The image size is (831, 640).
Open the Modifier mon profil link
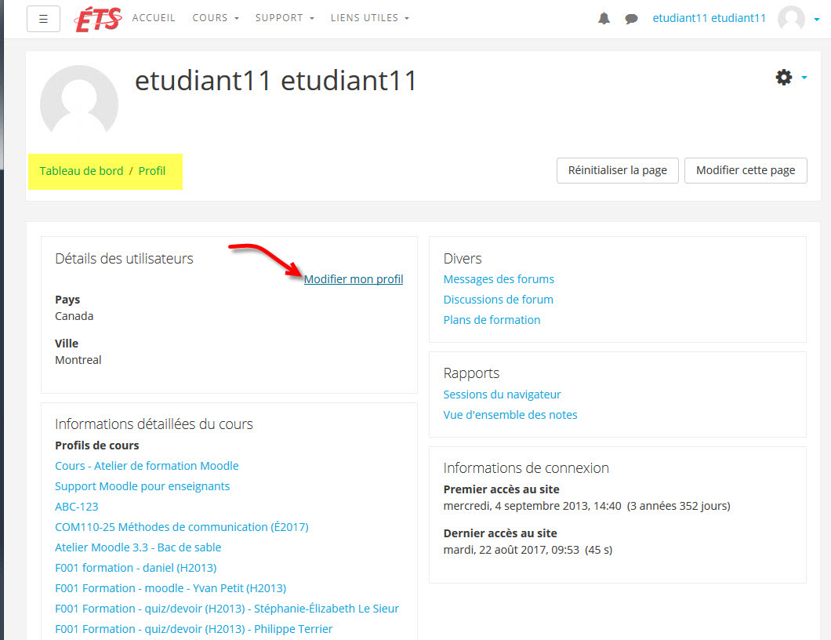[x=354, y=279]
